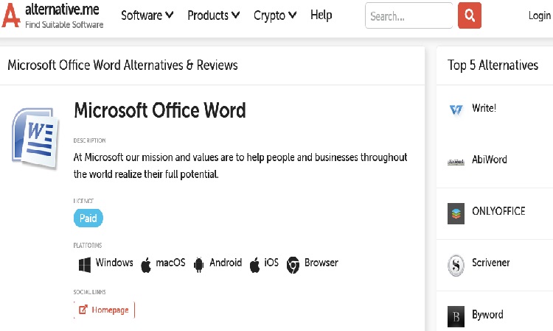Click the 'Find Suitable Software' tagline
553x331 pixels.
[64, 24]
